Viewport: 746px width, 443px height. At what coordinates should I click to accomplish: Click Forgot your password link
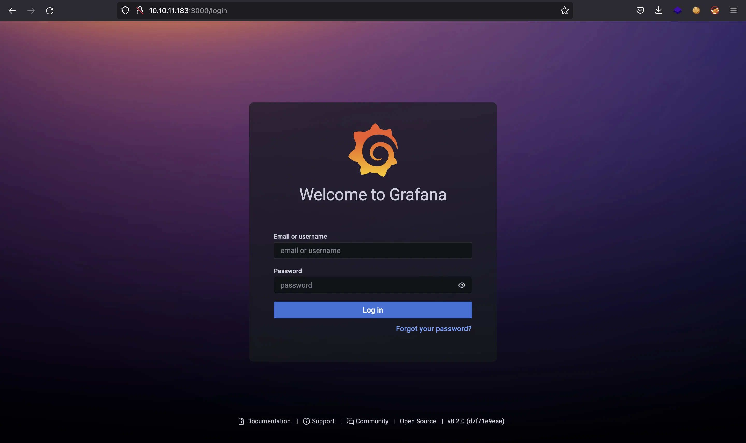coord(434,329)
